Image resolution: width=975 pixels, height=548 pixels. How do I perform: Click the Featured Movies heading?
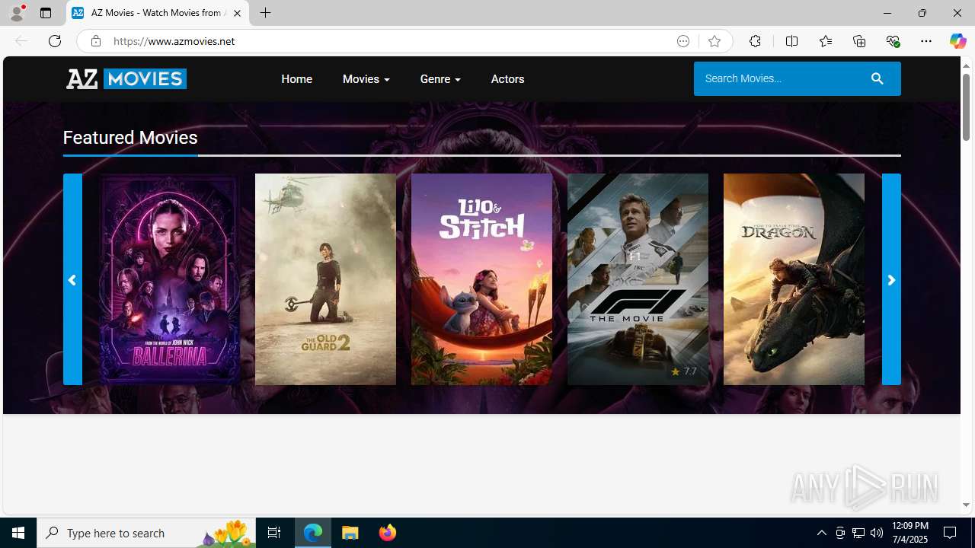pos(130,138)
